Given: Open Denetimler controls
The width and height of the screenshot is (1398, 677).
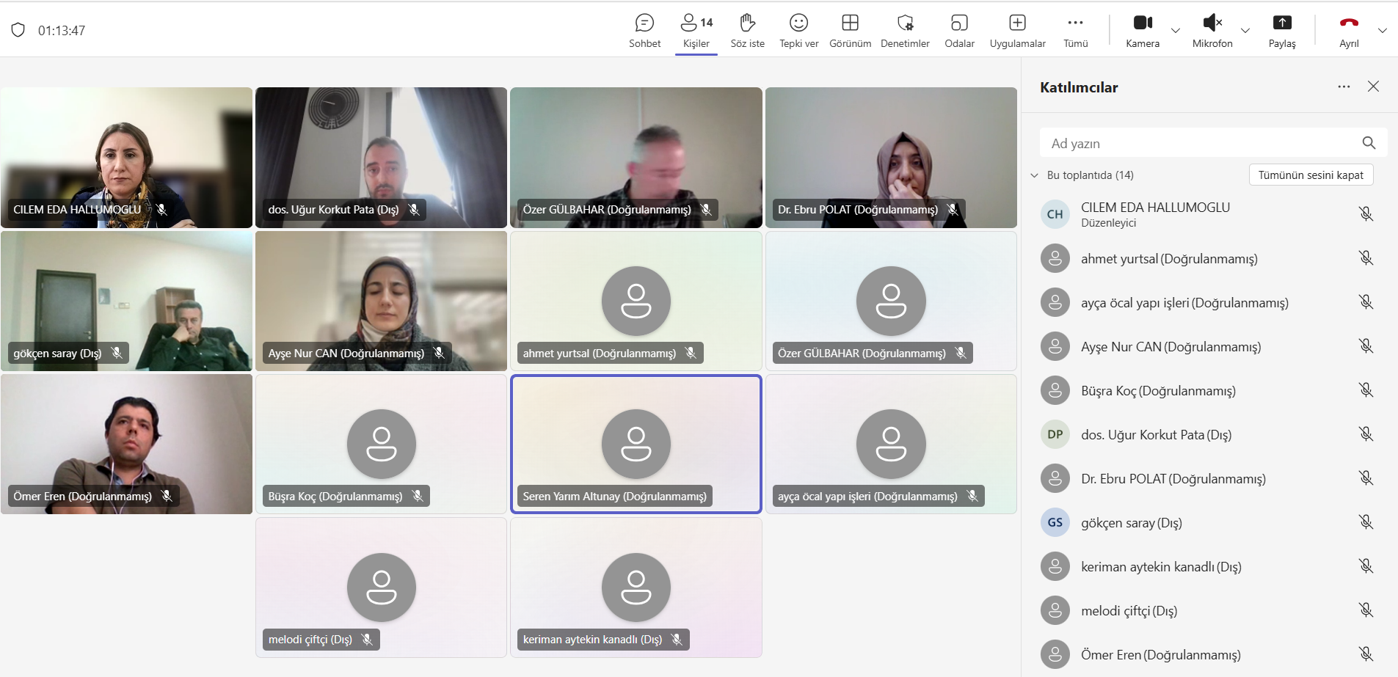Looking at the screenshot, I should [x=905, y=31].
